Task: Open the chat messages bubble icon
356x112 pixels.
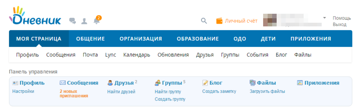Action: [73, 21]
